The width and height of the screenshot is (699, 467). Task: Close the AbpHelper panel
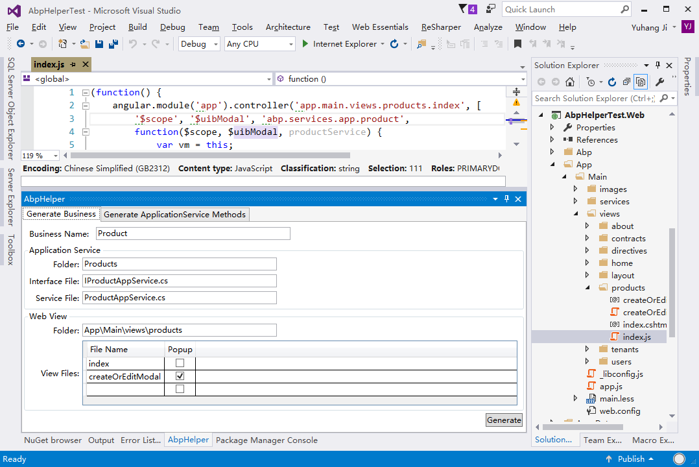518,199
